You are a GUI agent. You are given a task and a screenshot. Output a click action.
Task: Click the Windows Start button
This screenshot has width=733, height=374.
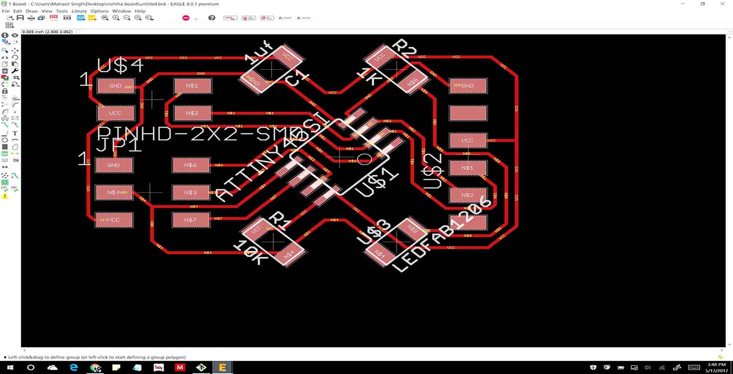(9, 368)
